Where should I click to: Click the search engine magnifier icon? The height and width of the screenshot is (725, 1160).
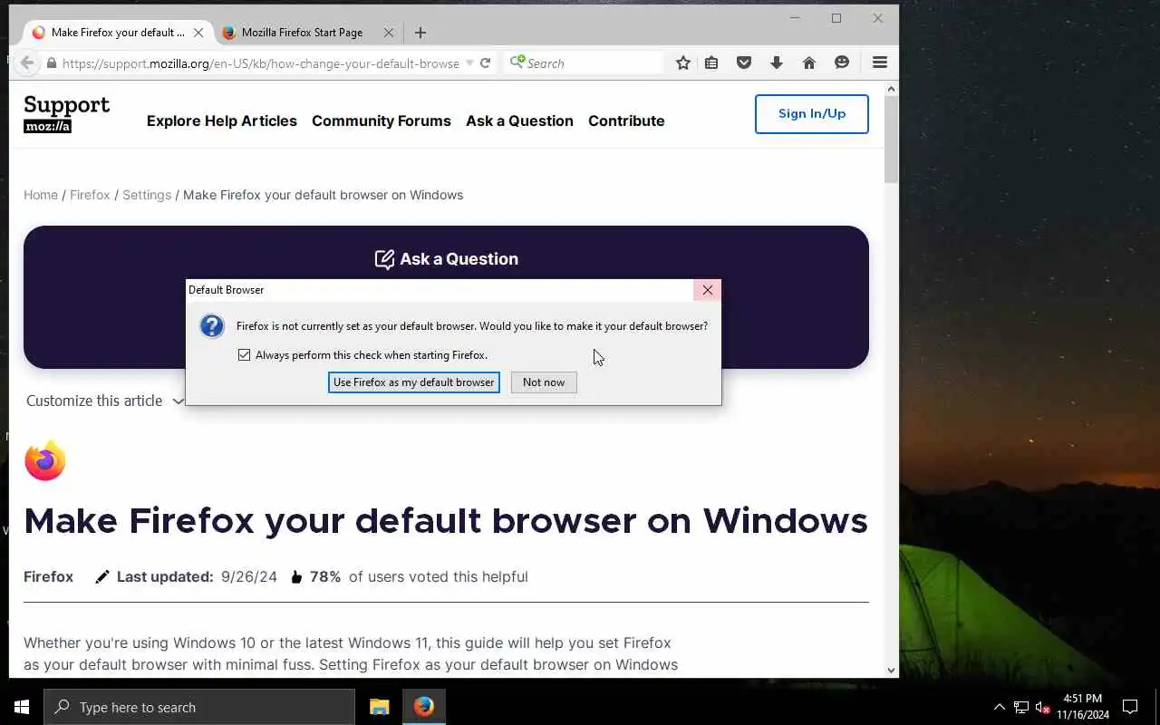coord(517,63)
